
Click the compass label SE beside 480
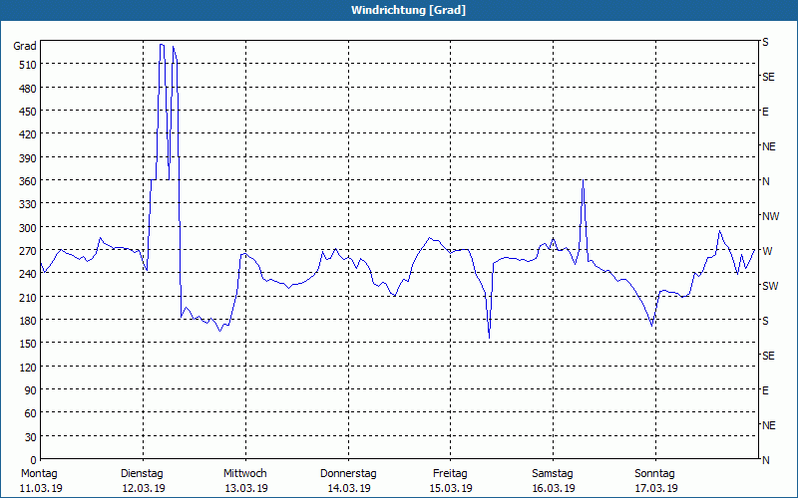pos(768,78)
